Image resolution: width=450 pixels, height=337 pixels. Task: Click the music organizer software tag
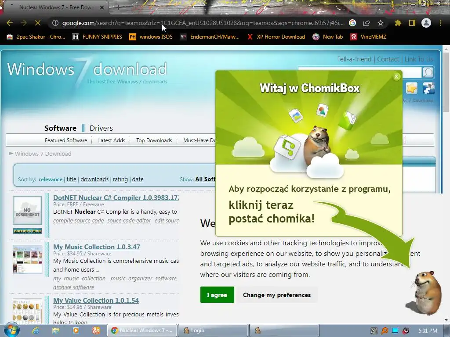(144, 279)
